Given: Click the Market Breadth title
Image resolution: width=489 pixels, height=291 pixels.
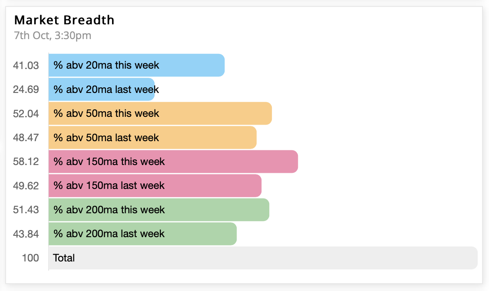Looking at the screenshot, I should (64, 20).
